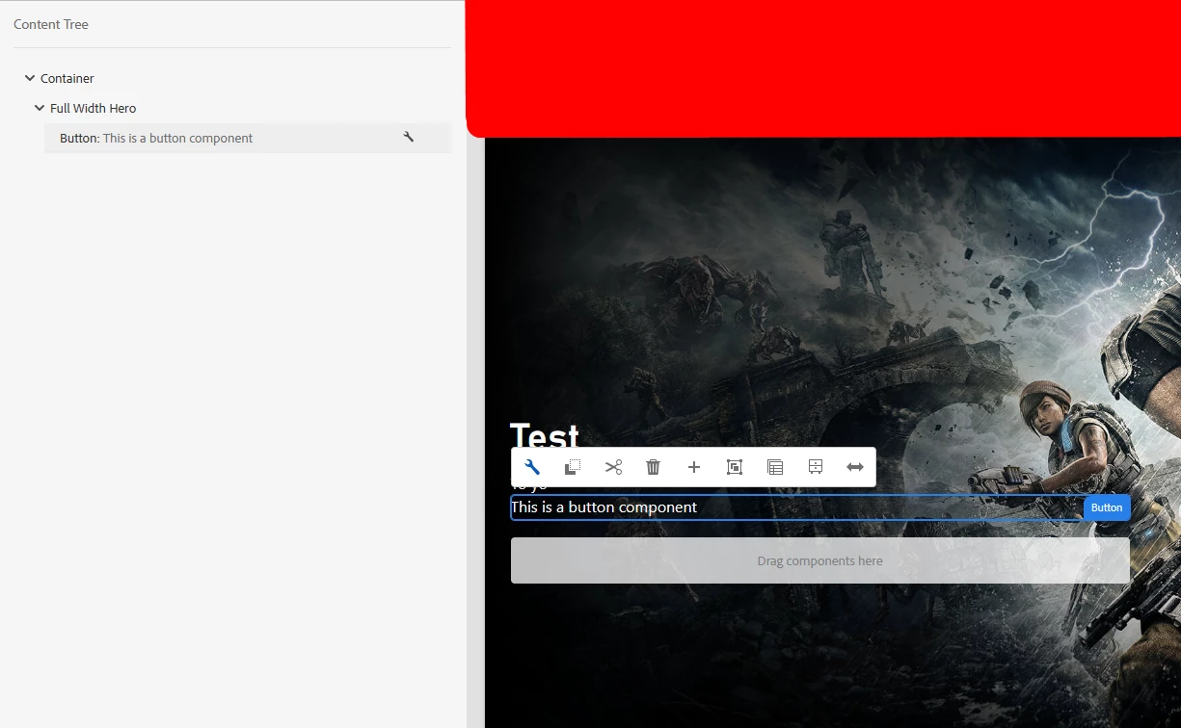Click the Content Tree panel title

(51, 24)
